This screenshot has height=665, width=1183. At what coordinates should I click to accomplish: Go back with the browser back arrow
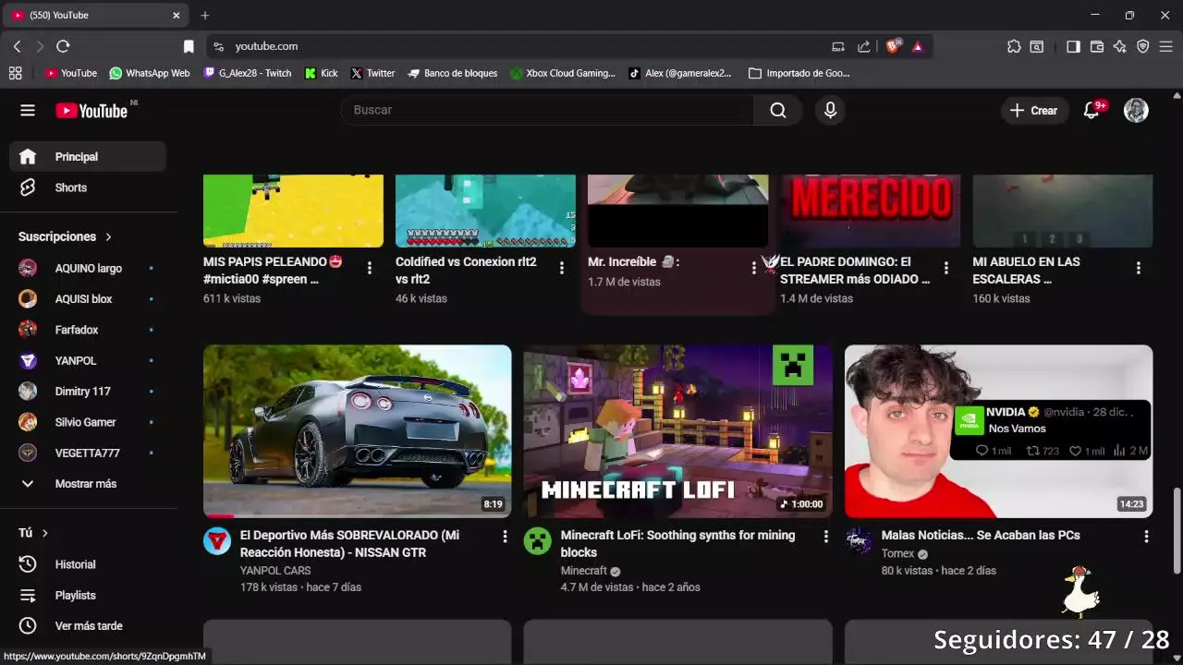click(x=17, y=46)
